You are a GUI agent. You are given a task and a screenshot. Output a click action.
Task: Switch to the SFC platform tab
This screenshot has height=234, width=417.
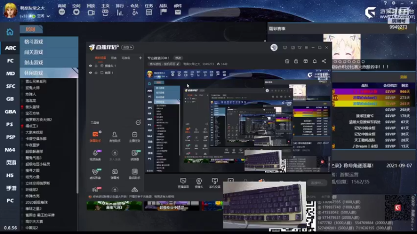tap(10, 86)
